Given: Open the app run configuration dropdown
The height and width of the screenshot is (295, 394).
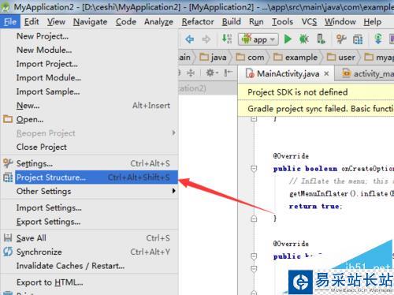Looking at the screenshot, I should pos(258,39).
